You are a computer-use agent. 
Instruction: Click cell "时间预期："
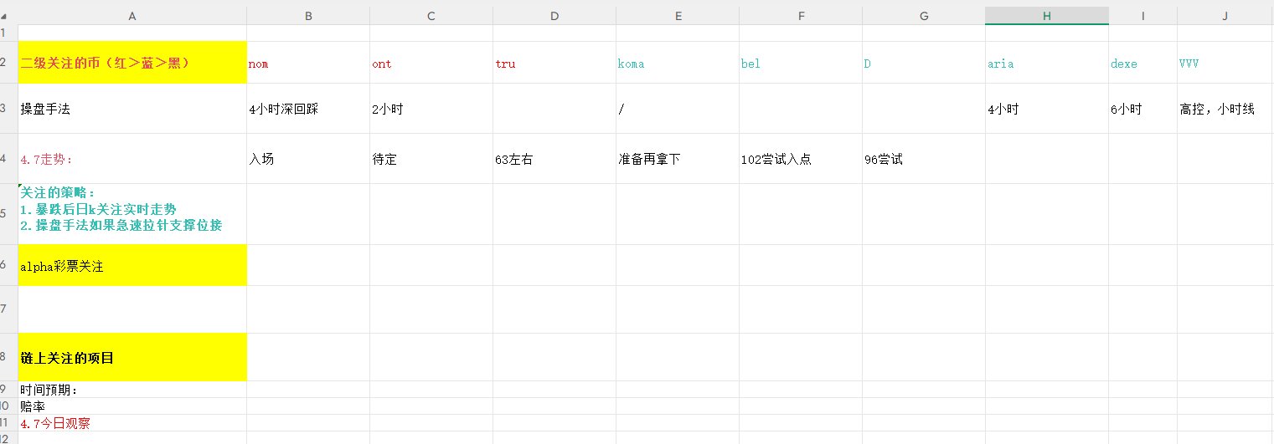tap(132, 390)
